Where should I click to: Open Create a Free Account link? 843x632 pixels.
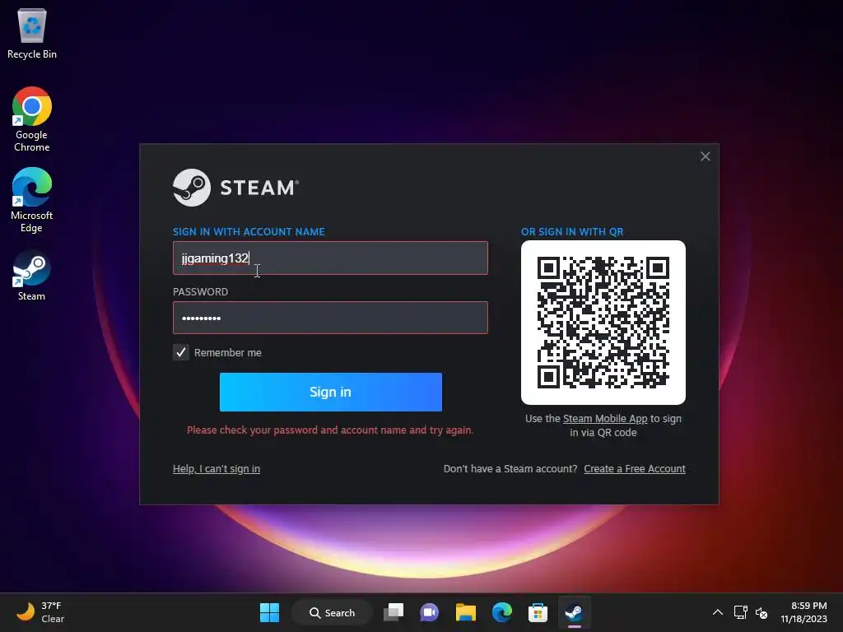[635, 468]
